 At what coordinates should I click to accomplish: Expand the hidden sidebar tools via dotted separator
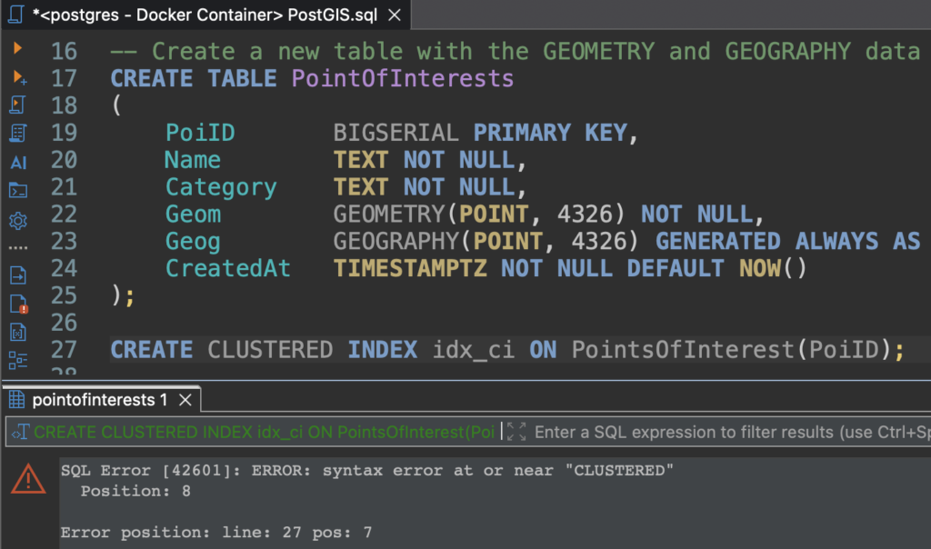click(x=18, y=247)
